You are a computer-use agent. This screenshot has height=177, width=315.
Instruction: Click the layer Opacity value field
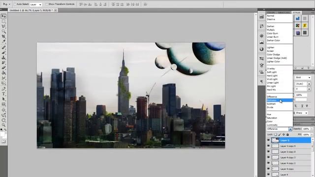[x=306, y=129]
